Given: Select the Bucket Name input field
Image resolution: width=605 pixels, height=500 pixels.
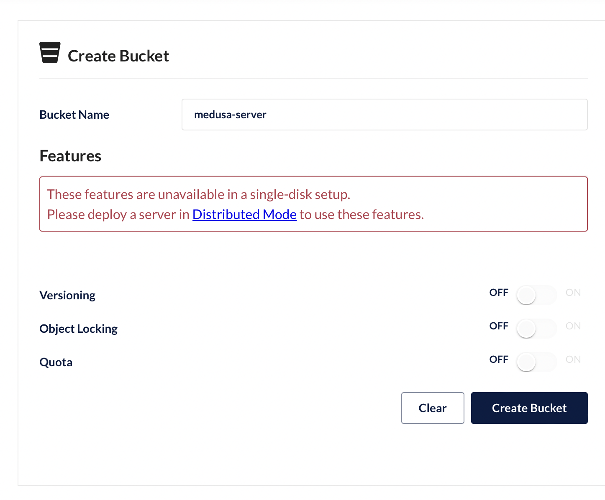Looking at the screenshot, I should pos(385,115).
